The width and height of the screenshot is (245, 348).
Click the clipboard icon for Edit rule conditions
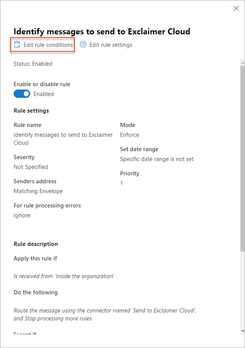point(17,45)
